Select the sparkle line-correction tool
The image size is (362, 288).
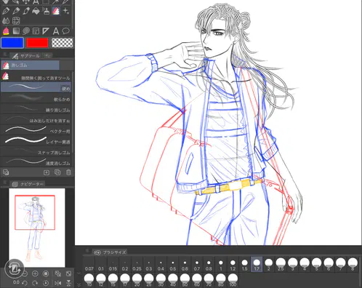click(x=65, y=11)
